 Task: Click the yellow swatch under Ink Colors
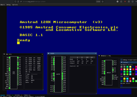[125, 79]
